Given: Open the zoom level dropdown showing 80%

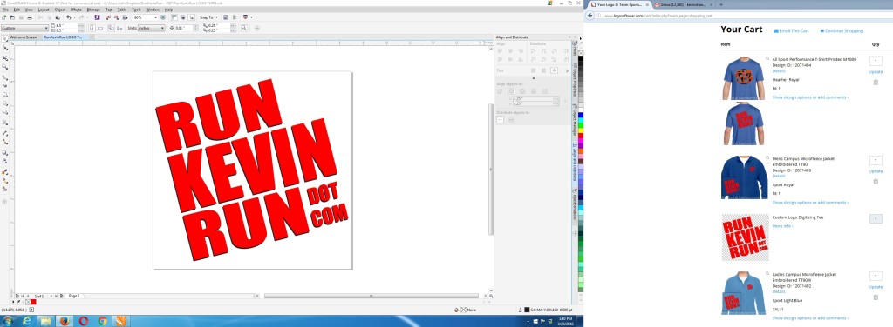Looking at the screenshot, I should pyautogui.click(x=146, y=17).
